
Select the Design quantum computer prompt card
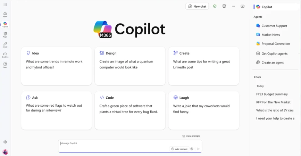point(130,66)
